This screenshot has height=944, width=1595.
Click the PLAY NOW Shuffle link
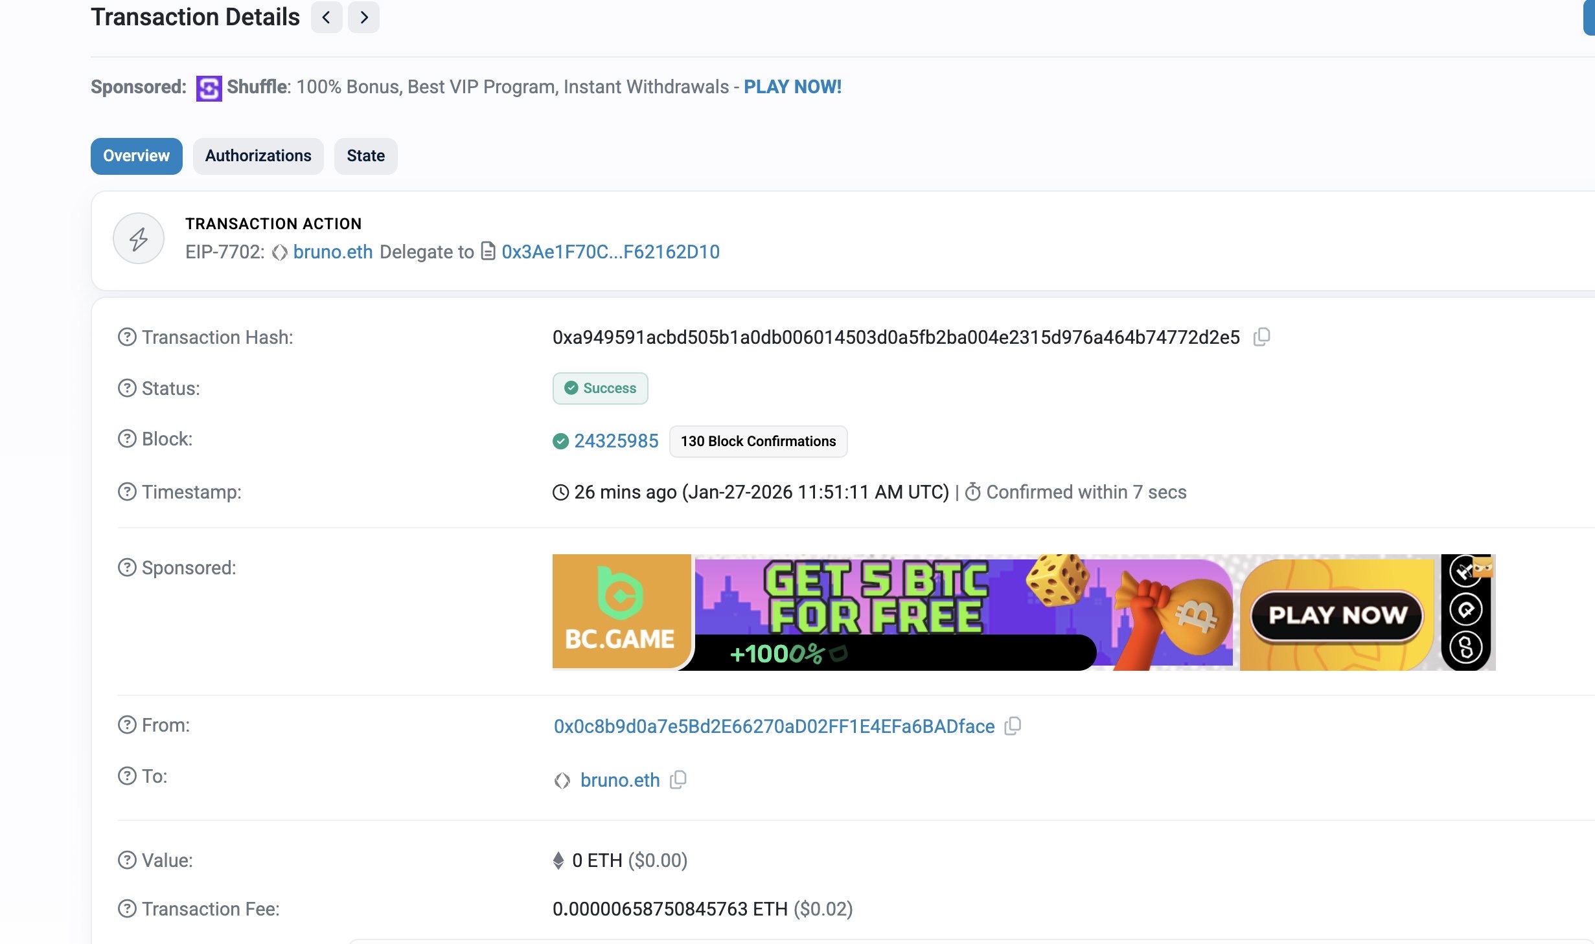point(792,86)
